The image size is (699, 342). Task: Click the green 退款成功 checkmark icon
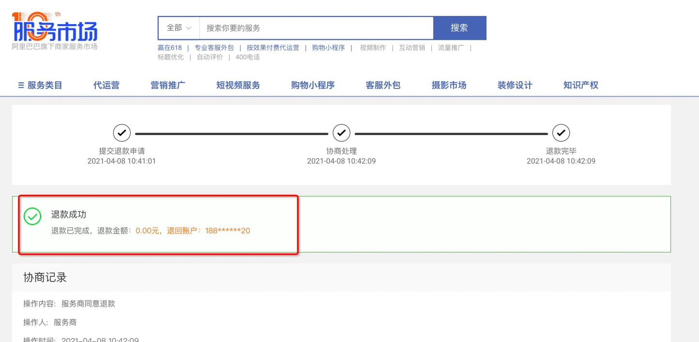(x=32, y=216)
